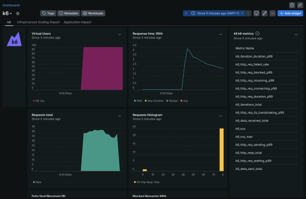
Task: Toggle the Median legend series
Action: 172,101
